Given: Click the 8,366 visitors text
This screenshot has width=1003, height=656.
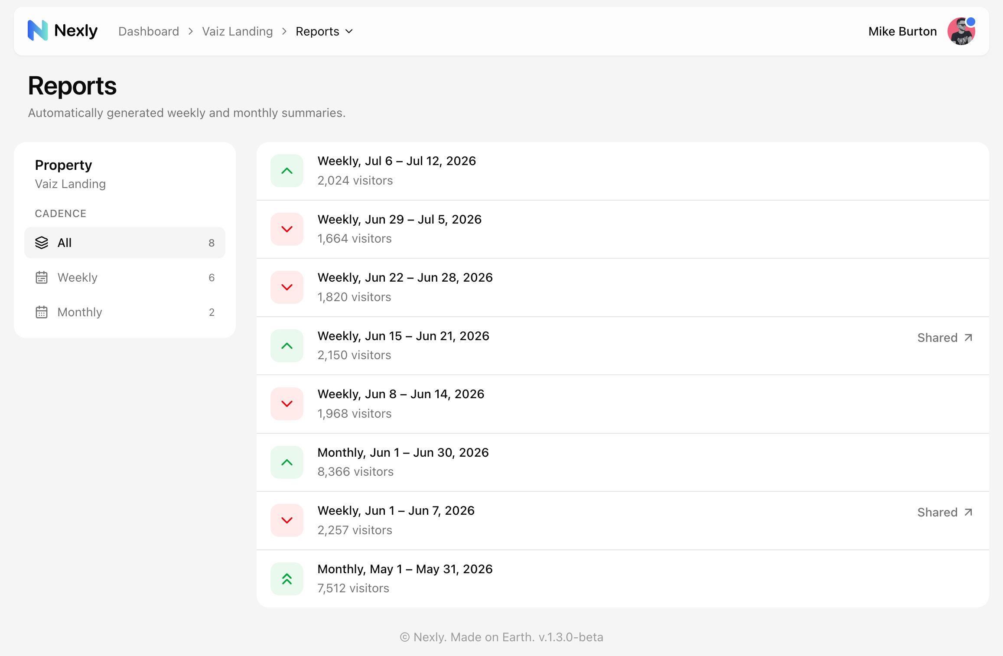Looking at the screenshot, I should pos(355,471).
